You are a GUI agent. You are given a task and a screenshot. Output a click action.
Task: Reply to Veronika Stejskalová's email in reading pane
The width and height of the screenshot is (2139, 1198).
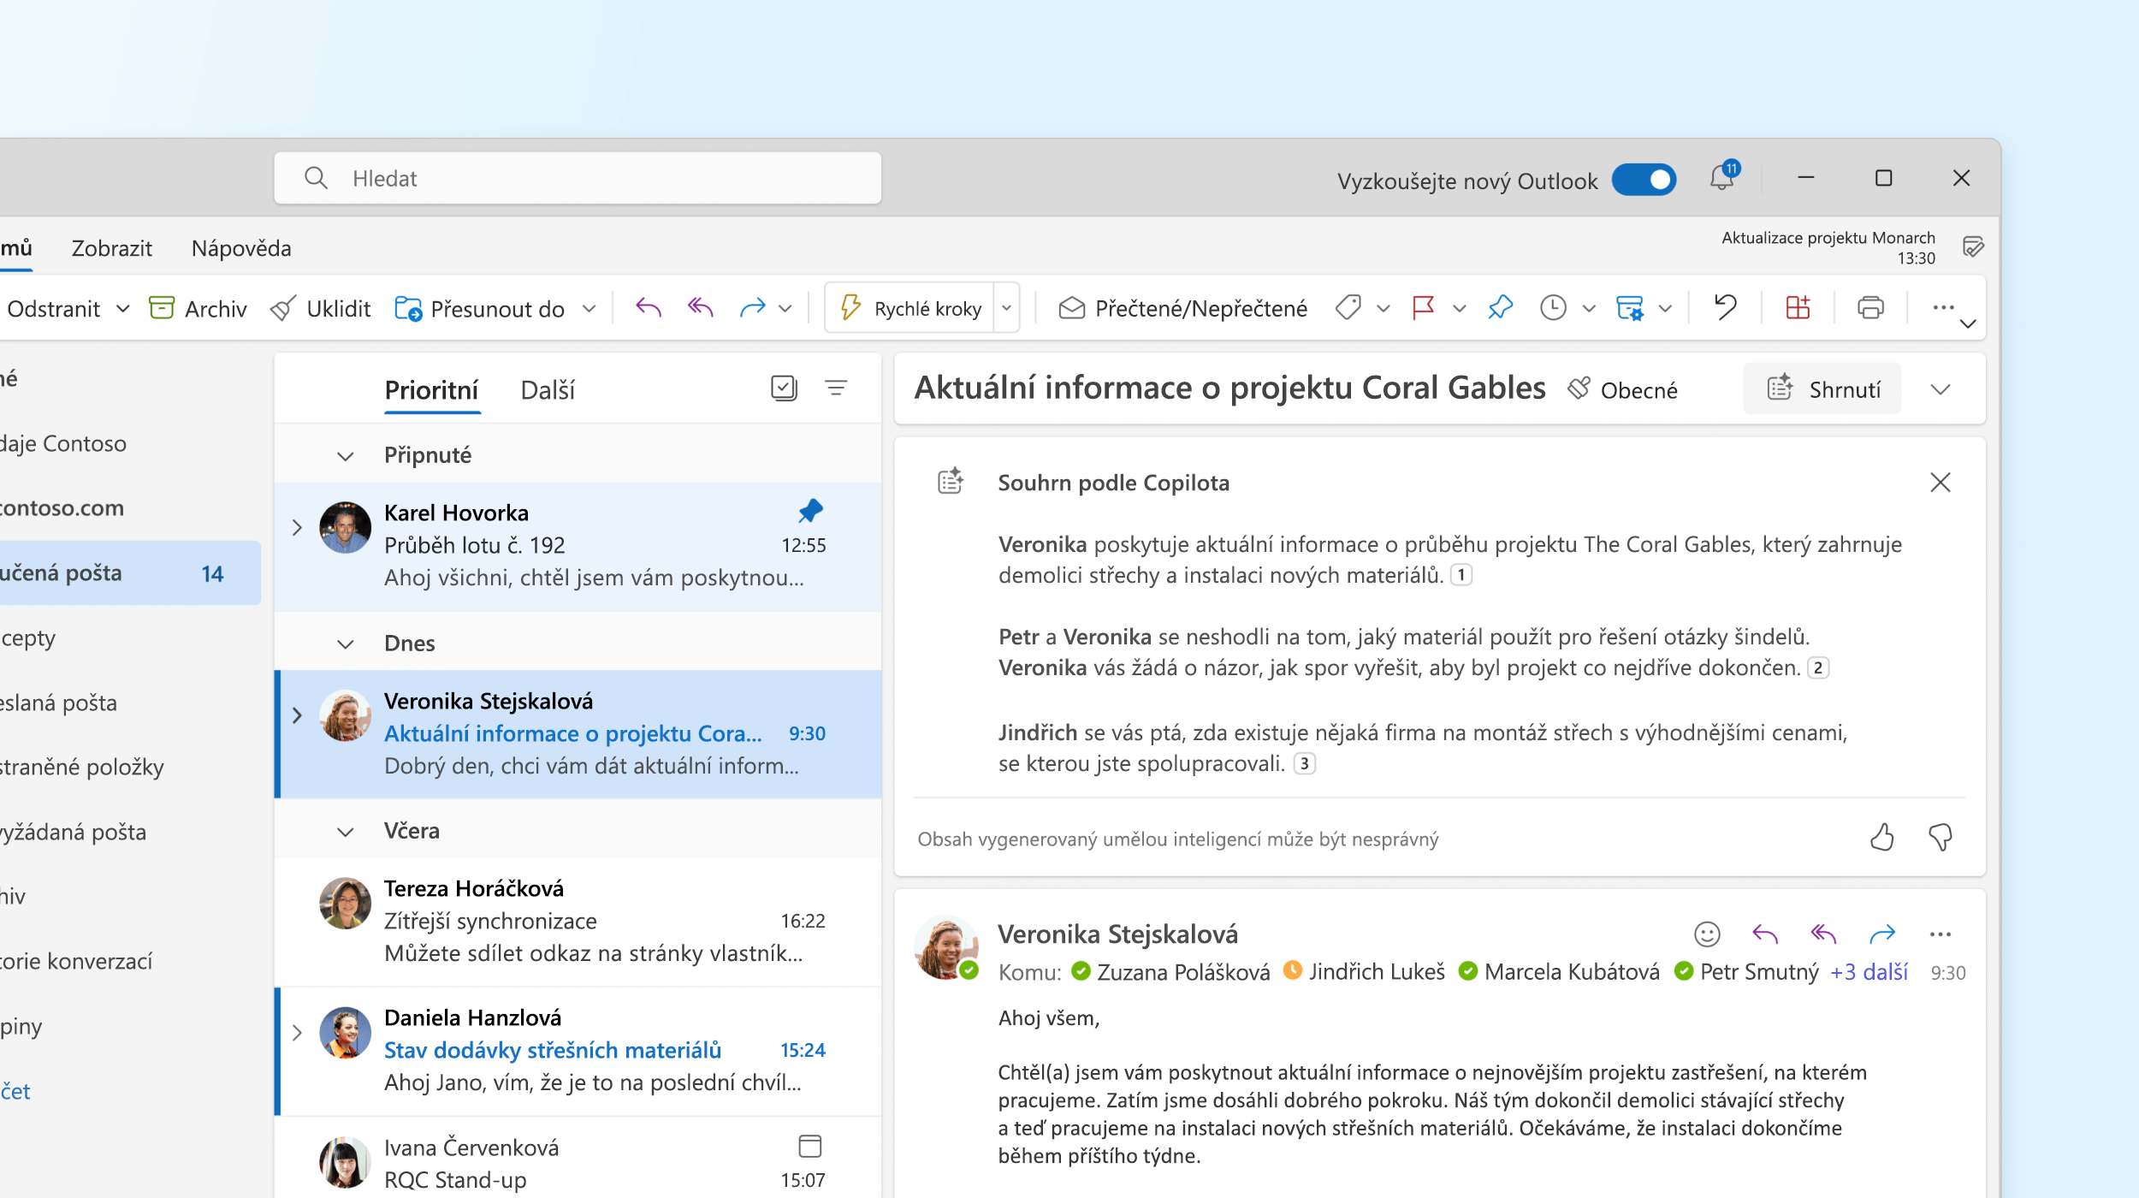tap(1765, 934)
